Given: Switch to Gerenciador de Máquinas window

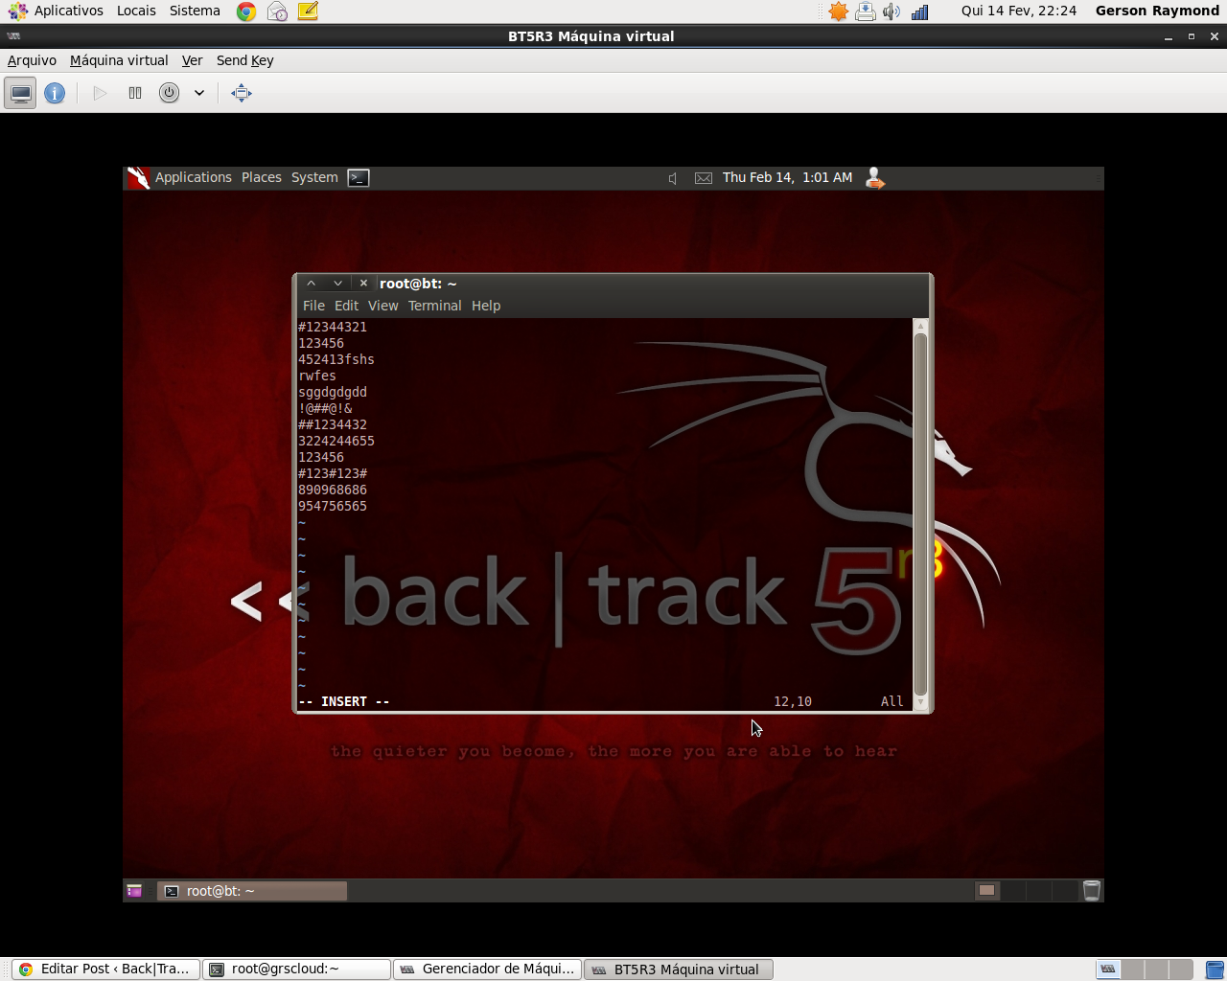Looking at the screenshot, I should coord(487,970).
